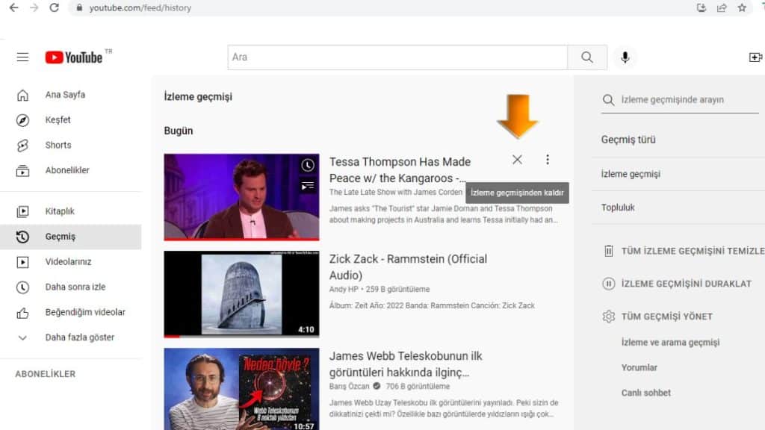
Task: Select the Ana Sayfa sidebar item
Action: coord(71,95)
